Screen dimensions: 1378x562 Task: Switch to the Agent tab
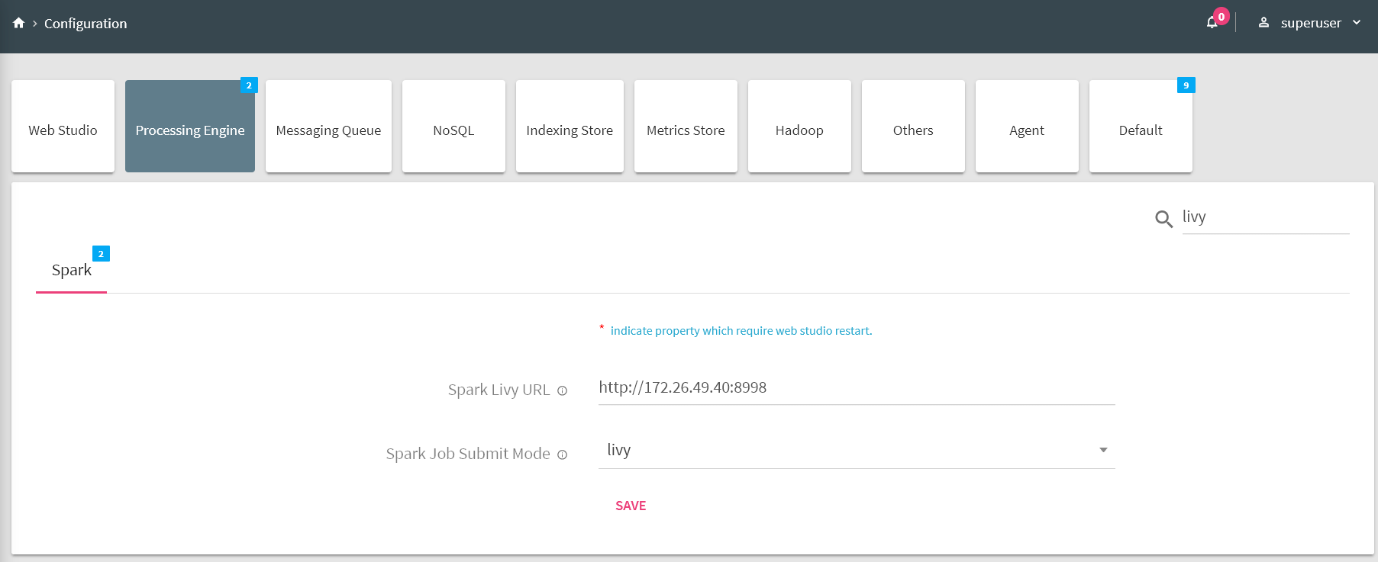pyautogui.click(x=1027, y=126)
